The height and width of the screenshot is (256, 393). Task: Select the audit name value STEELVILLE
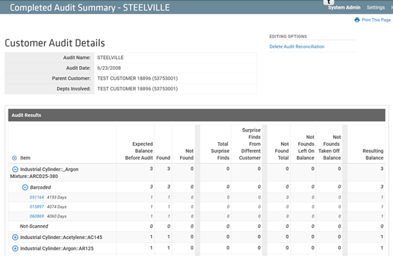(x=110, y=58)
